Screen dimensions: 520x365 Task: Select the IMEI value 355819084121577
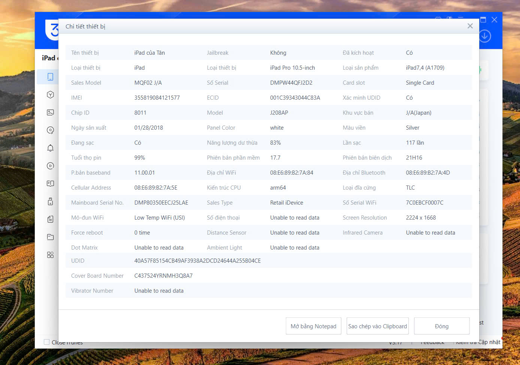(x=157, y=98)
